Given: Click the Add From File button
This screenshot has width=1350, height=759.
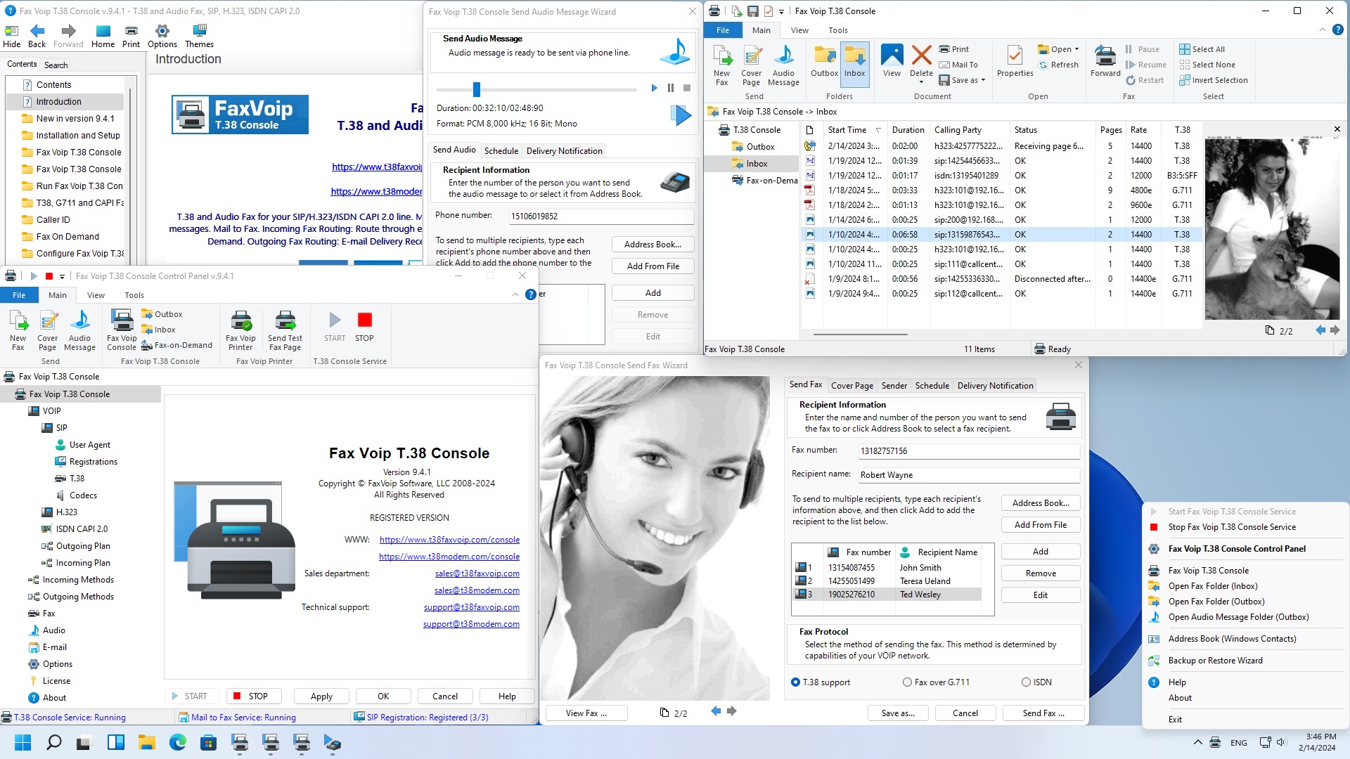Looking at the screenshot, I should [x=1041, y=524].
